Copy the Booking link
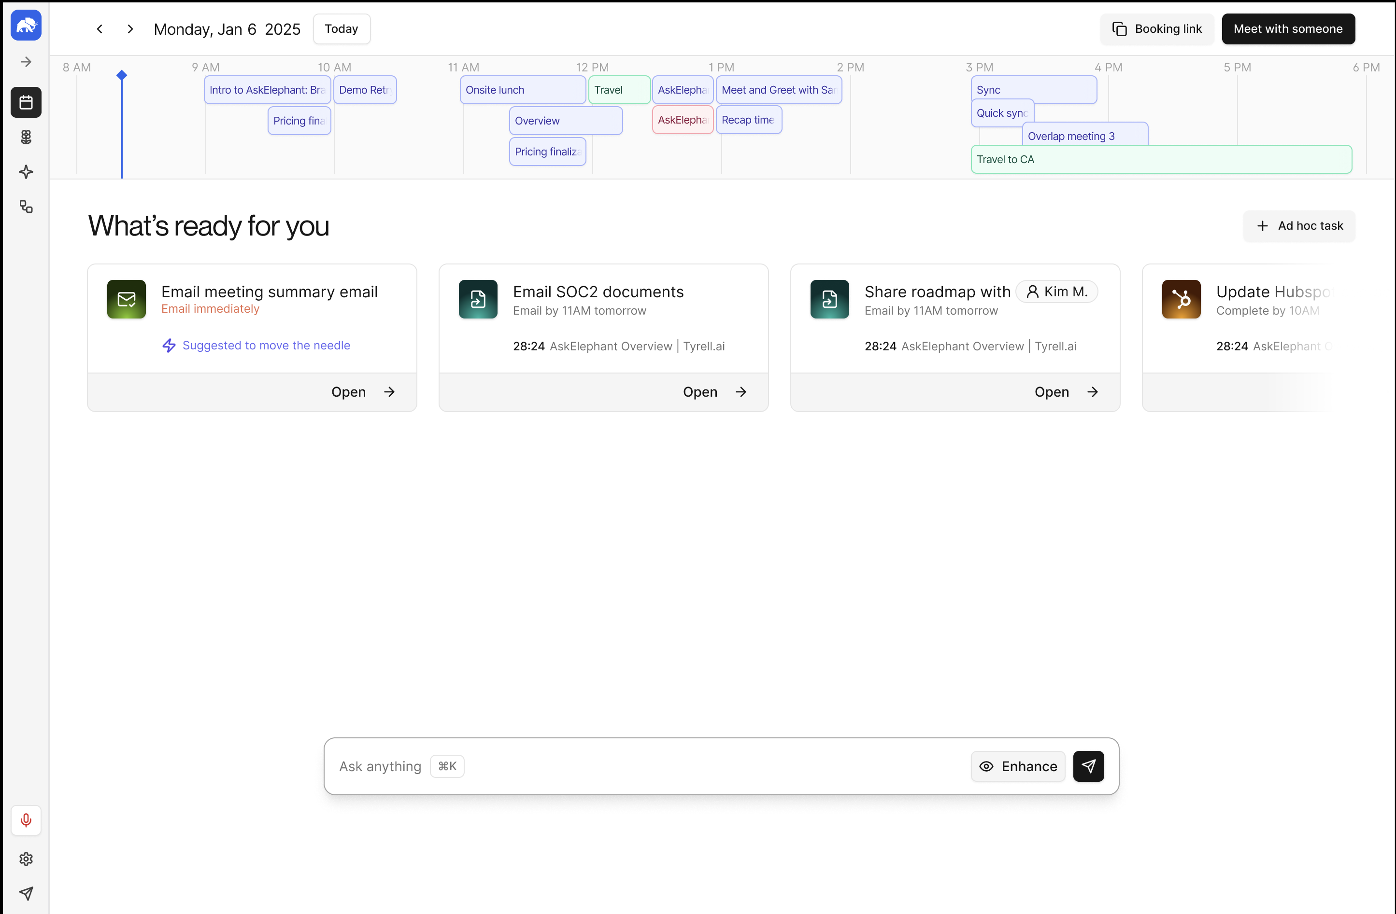This screenshot has height=914, width=1396. (x=1157, y=28)
